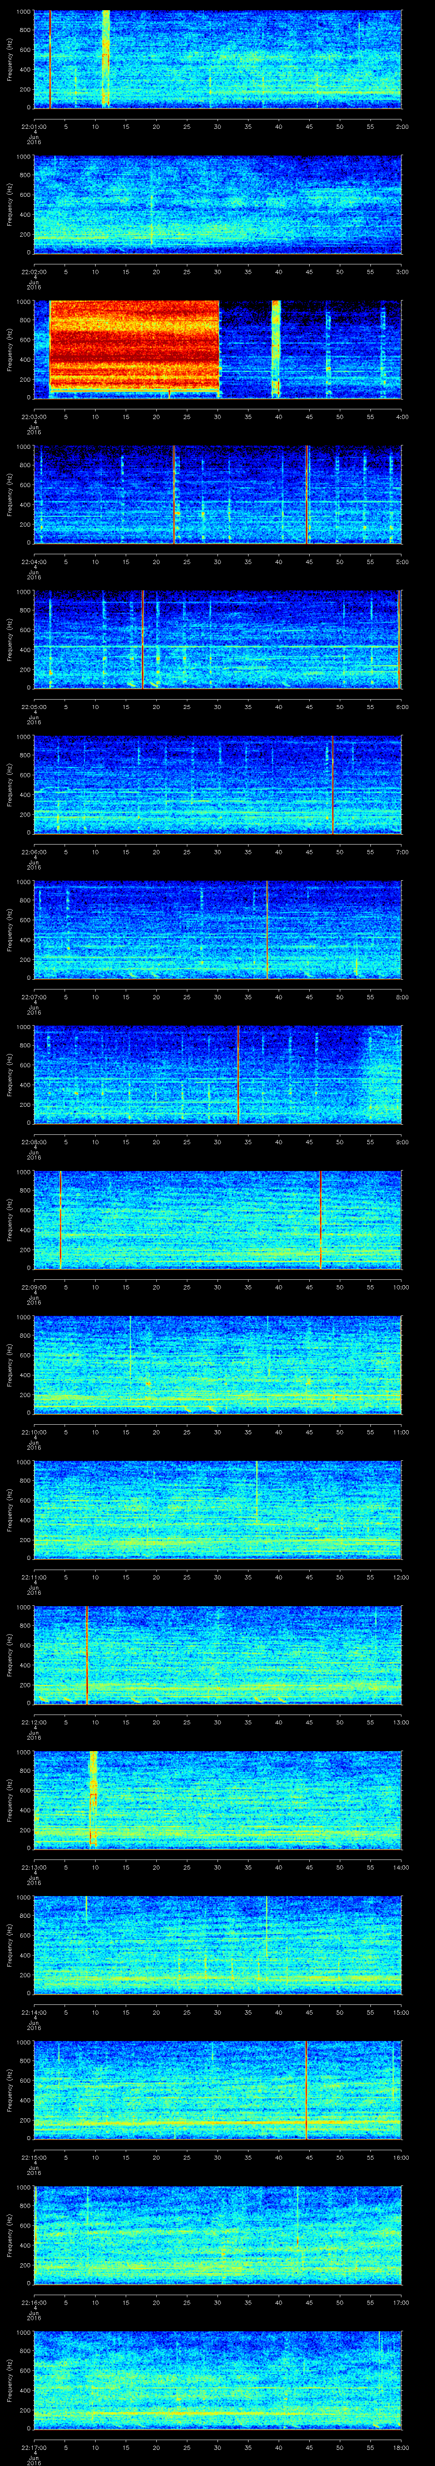Click the spectrogram panel starting at 22:07:00
The height and width of the screenshot is (2466, 435).
pos(217,930)
